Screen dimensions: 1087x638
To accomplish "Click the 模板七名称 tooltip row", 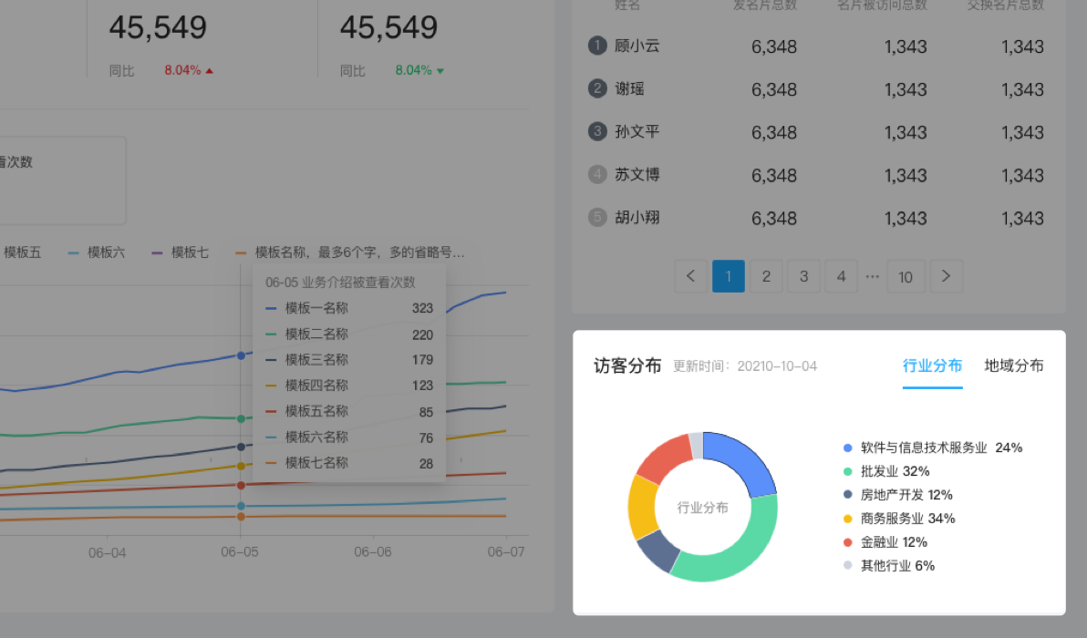I will pos(349,463).
